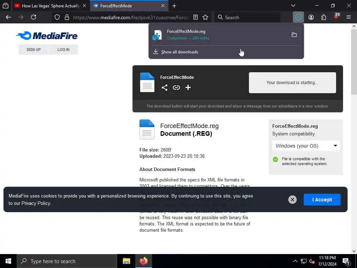This screenshot has height=268, width=357.
Task: Dismiss the cookie banner with X
Action: click(x=293, y=200)
